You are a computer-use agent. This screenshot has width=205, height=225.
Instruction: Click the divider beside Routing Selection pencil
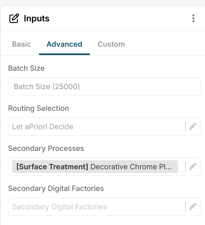pyautogui.click(x=186, y=127)
